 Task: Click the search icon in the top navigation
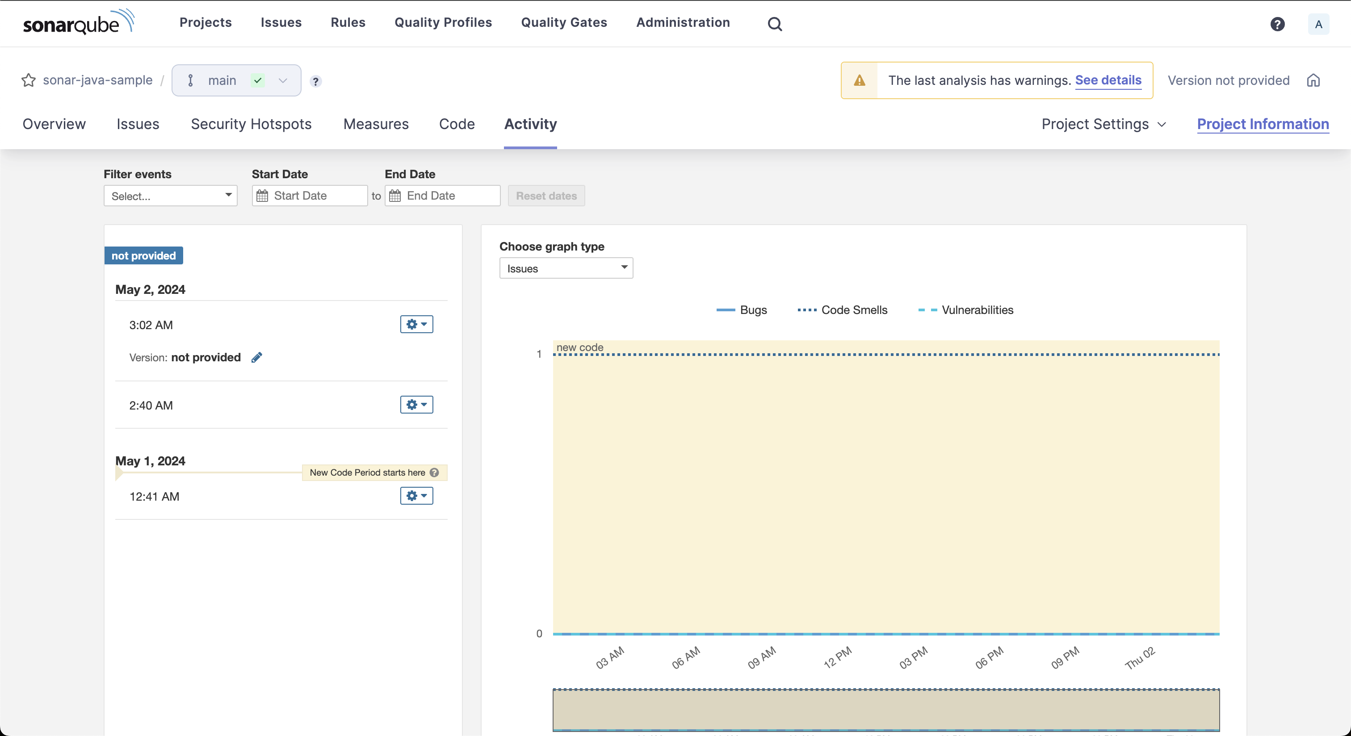pyautogui.click(x=775, y=24)
